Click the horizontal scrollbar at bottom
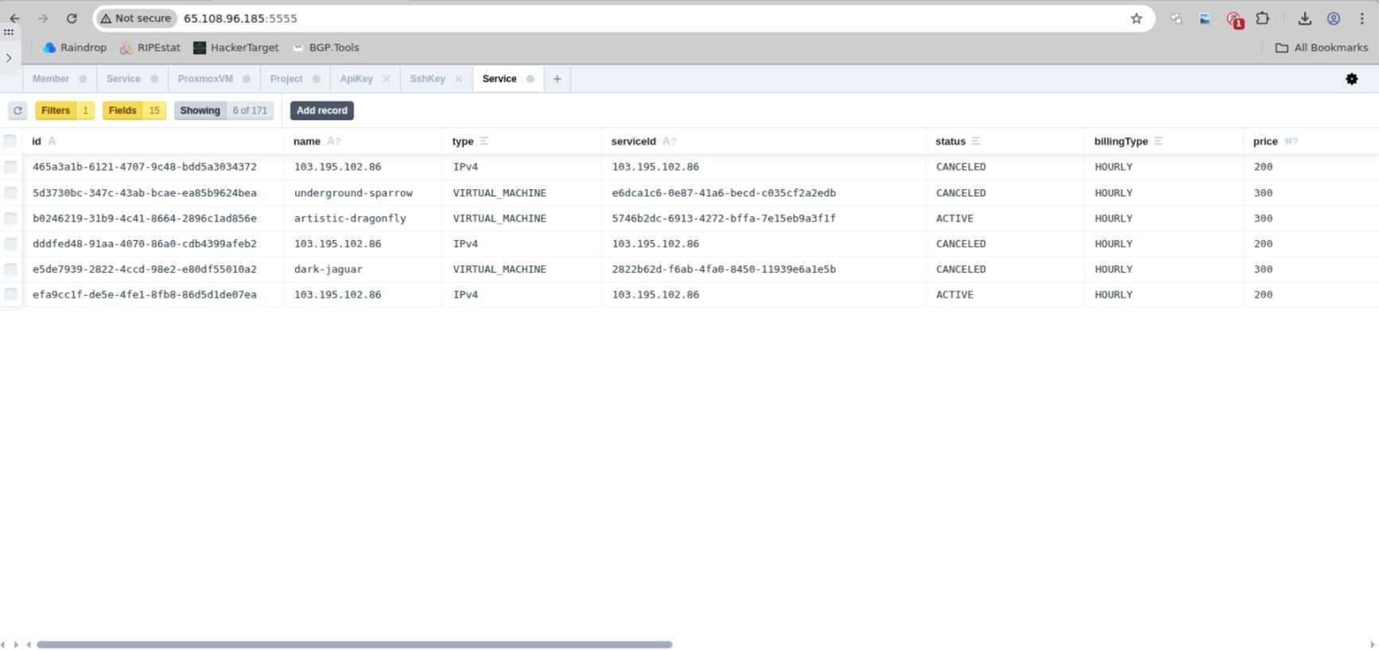Image resolution: width=1379 pixels, height=650 pixels. pyautogui.click(x=354, y=644)
